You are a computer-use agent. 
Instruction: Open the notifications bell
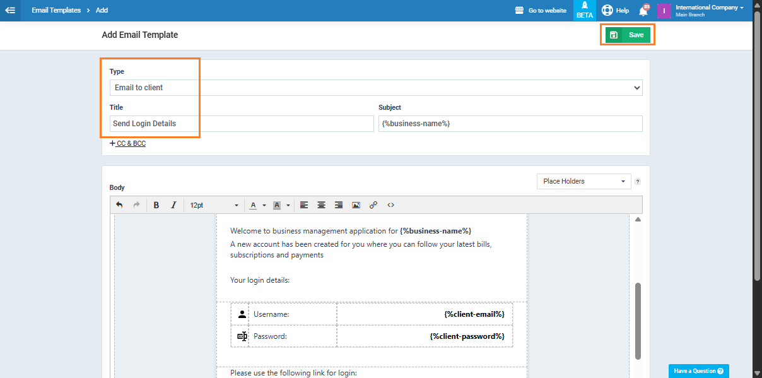[643, 11]
